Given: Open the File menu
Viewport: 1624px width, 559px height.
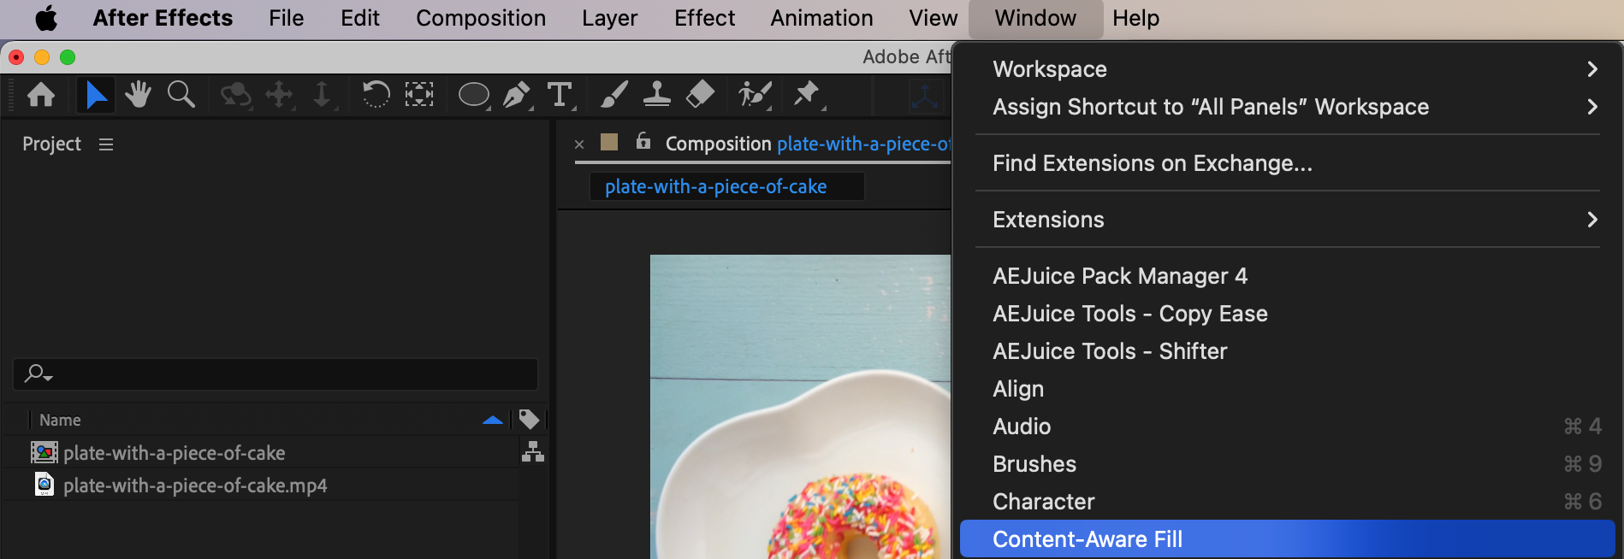Looking at the screenshot, I should [286, 18].
